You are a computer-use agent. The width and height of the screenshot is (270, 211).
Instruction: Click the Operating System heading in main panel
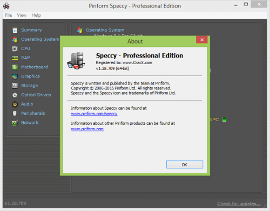click(x=105, y=30)
